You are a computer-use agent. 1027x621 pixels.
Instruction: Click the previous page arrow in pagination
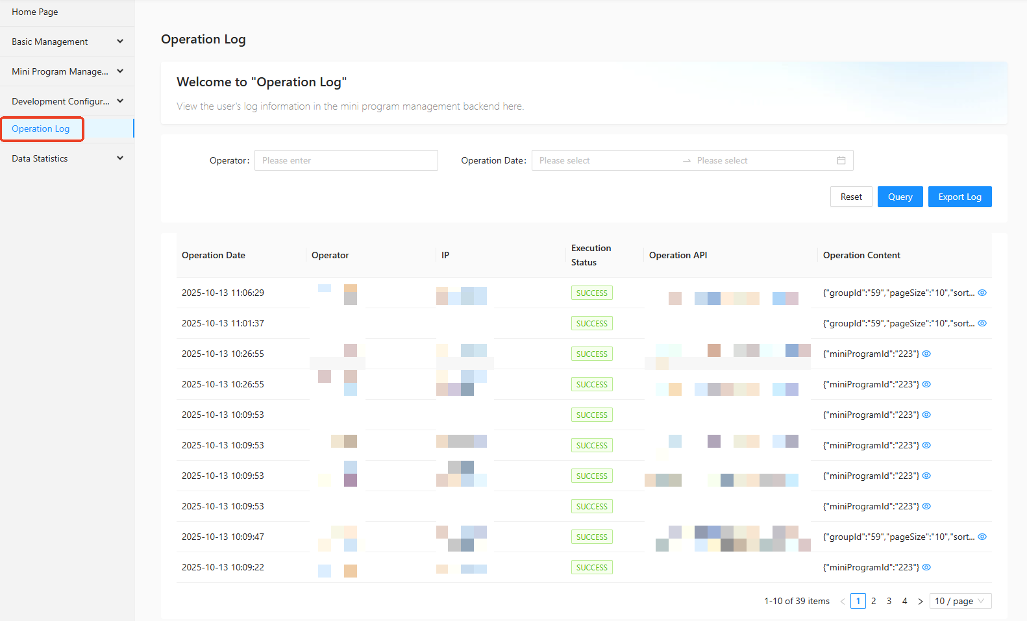tap(843, 602)
